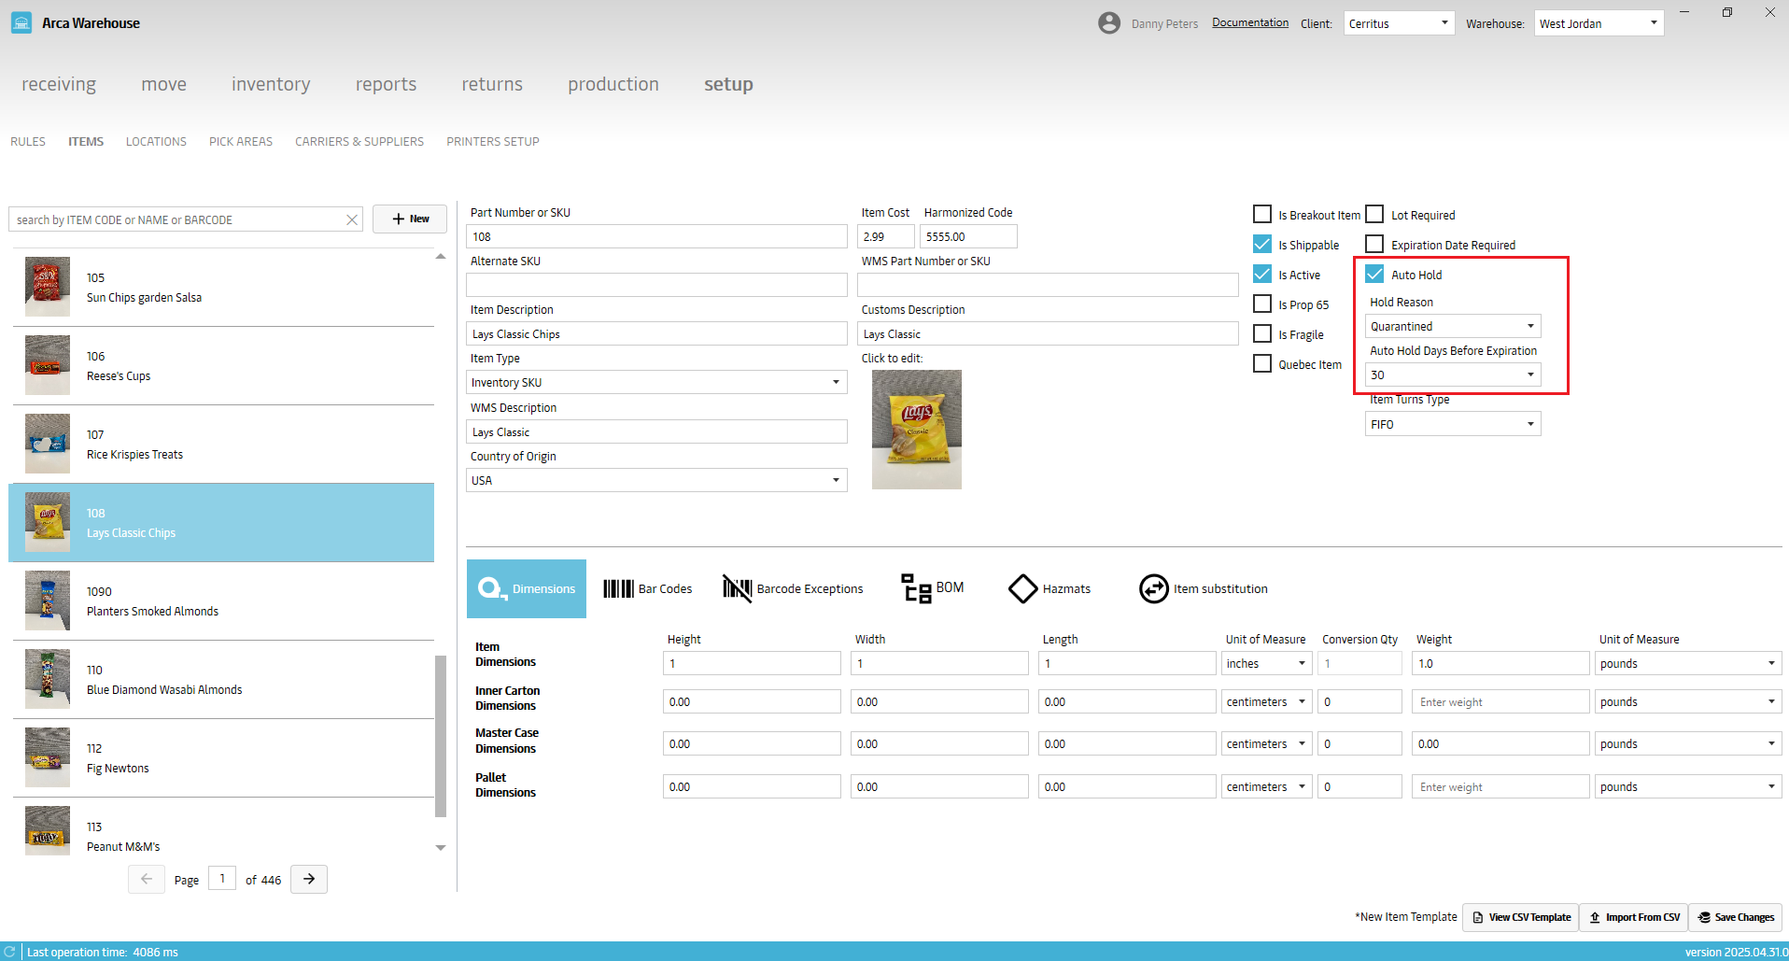Enable the Is Fragile checkbox

pos(1262,334)
